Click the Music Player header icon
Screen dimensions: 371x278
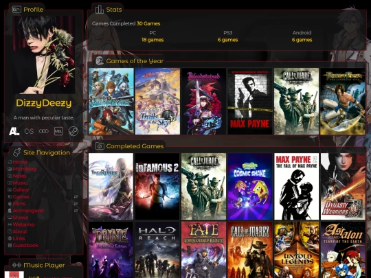coord(16,265)
